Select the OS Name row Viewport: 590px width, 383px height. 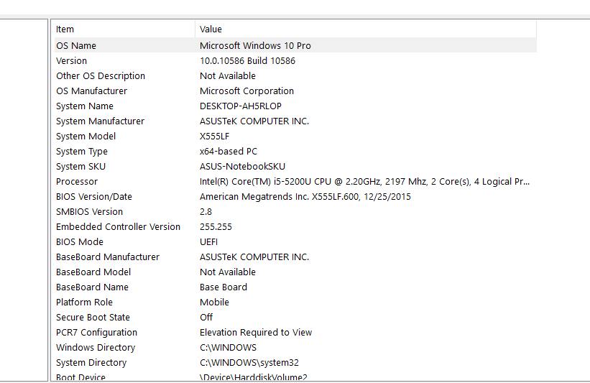tap(295, 45)
